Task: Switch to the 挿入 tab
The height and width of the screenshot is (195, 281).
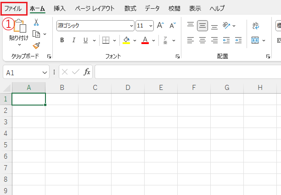Action: coord(60,8)
